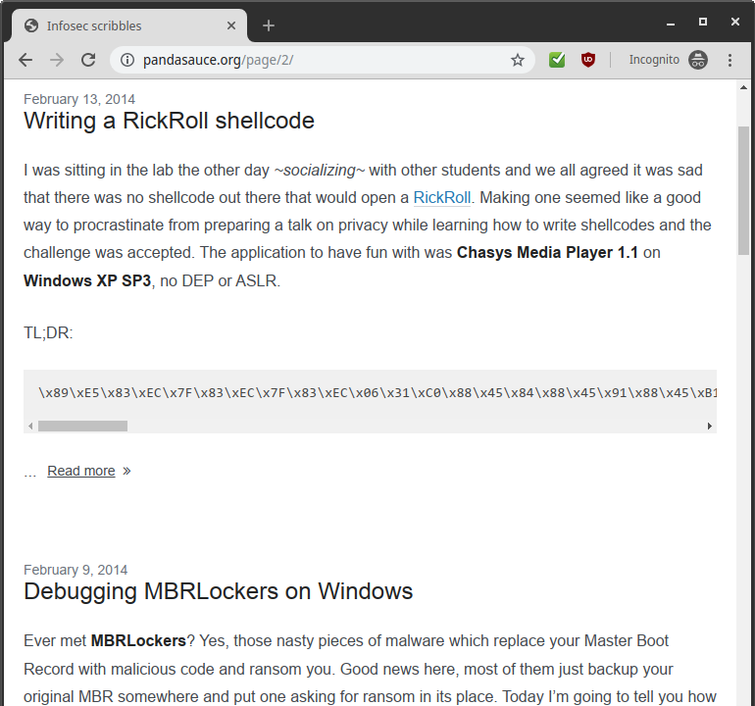755x706 pixels.
Task: Open Debugging MBRLockers on Windows title
Action: 218,591
